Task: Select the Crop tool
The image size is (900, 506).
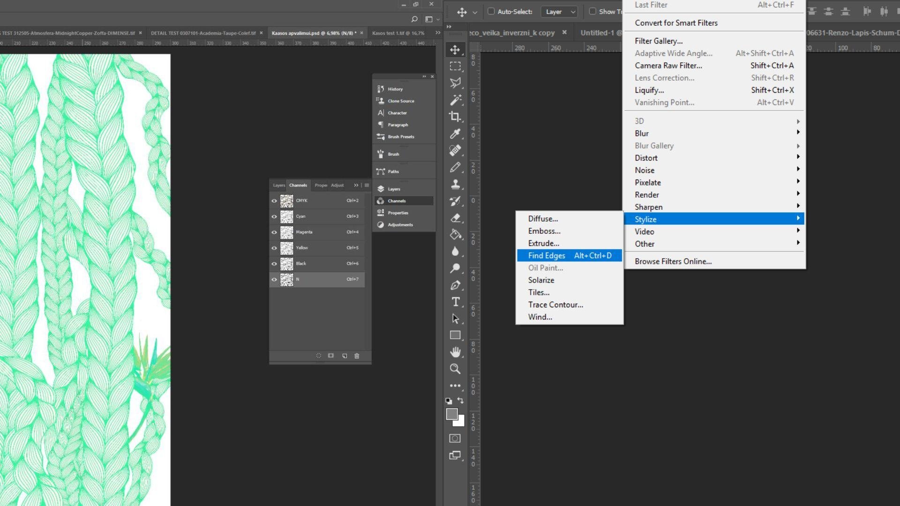Action: pos(455,117)
